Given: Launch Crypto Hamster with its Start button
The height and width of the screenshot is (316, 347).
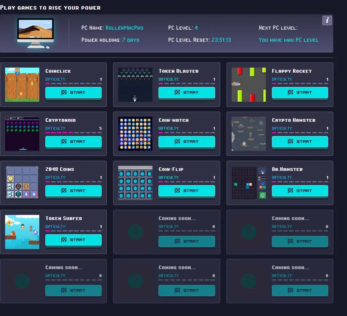Looking at the screenshot, I should (x=300, y=142).
